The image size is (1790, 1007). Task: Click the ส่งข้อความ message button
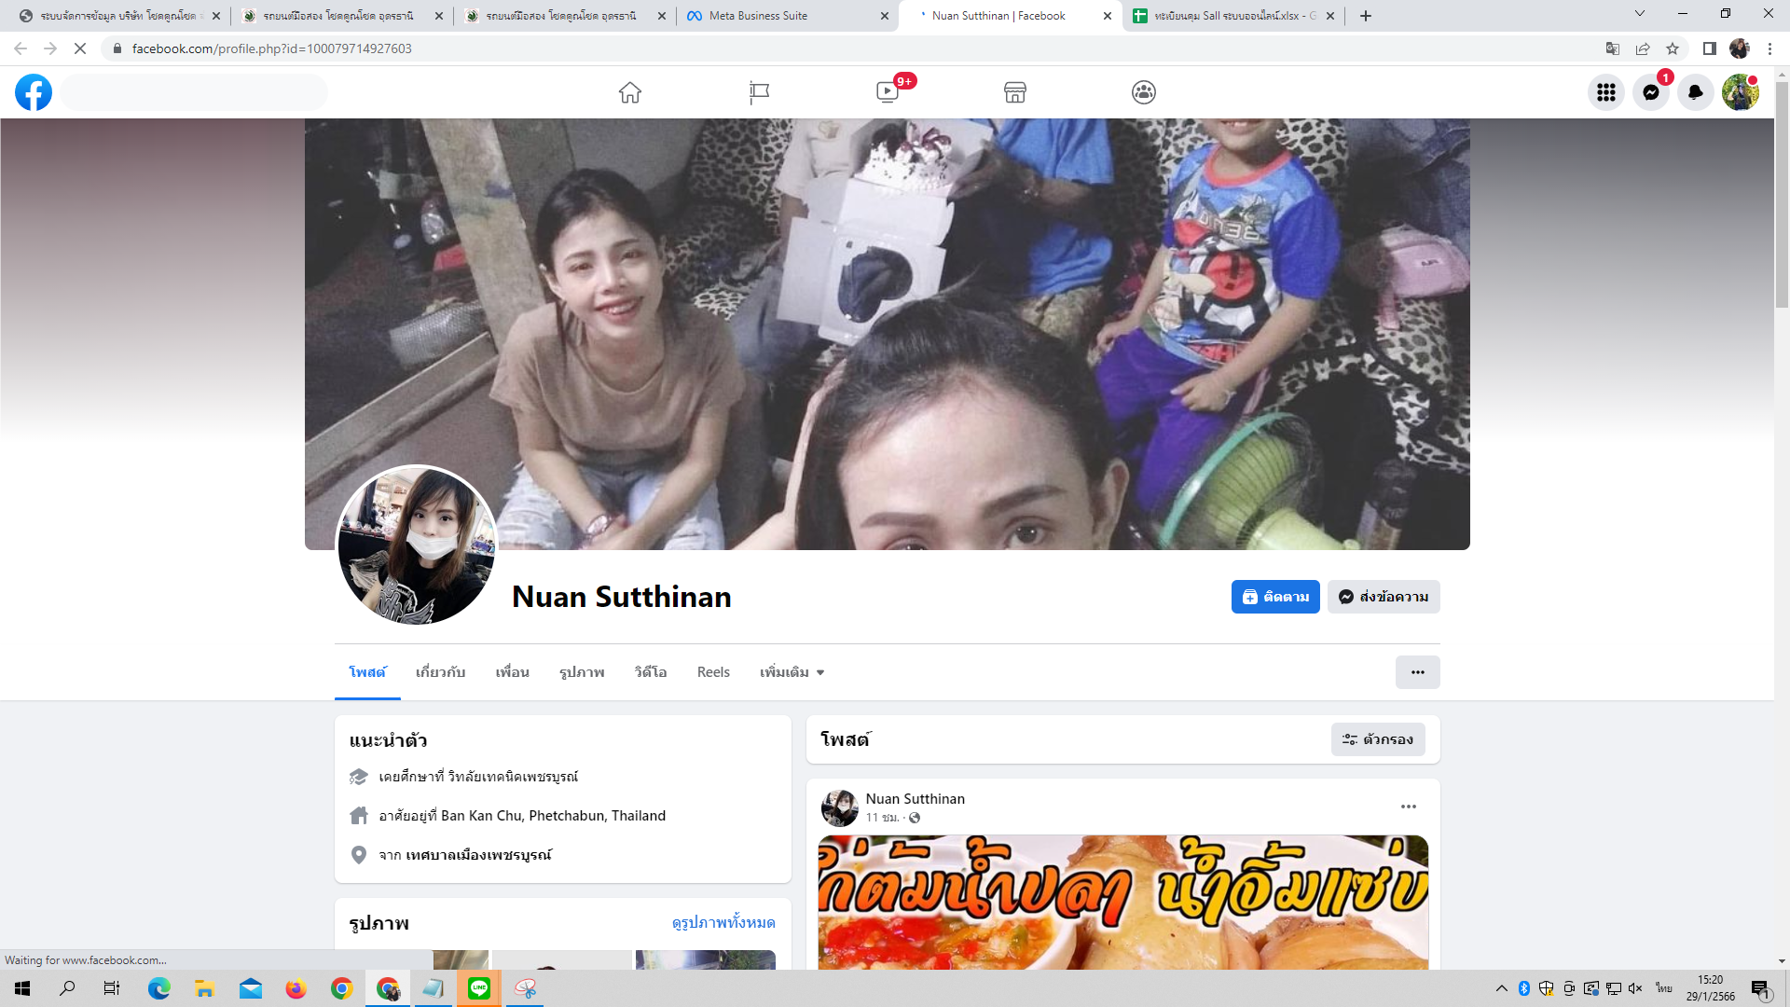1384,597
